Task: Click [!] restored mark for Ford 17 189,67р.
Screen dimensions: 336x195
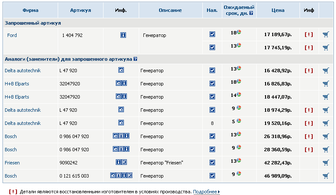Action: tap(309, 34)
